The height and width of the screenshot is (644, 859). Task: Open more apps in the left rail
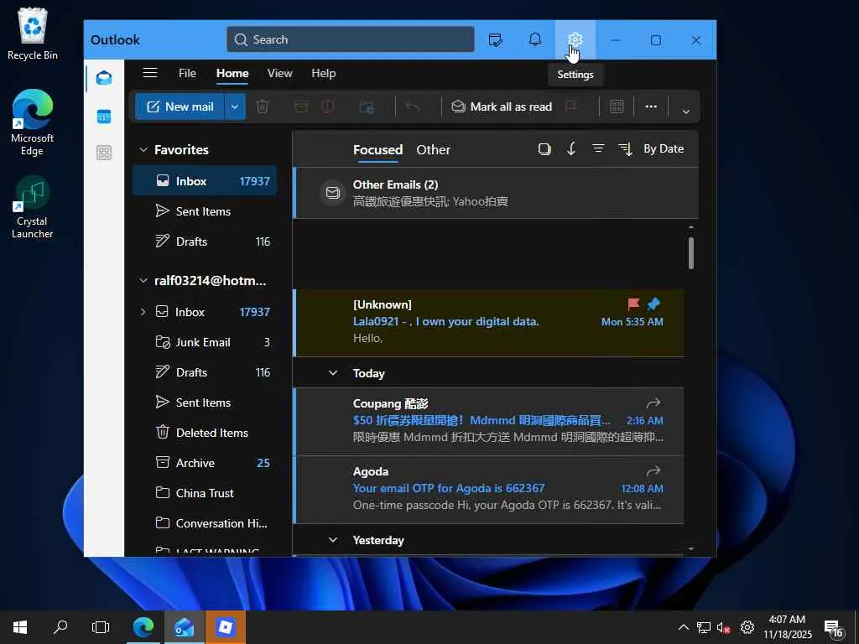coord(103,153)
